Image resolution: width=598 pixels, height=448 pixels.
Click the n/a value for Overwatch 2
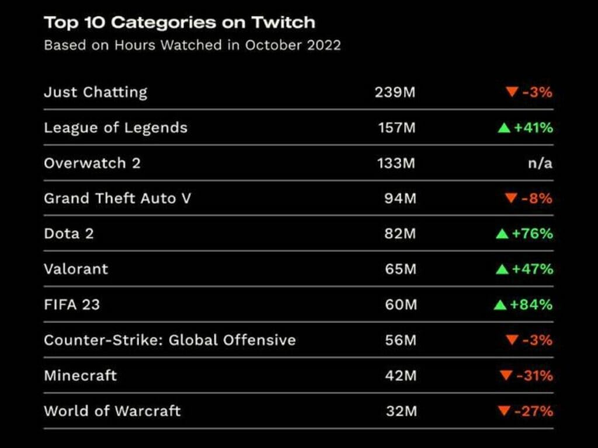point(540,163)
